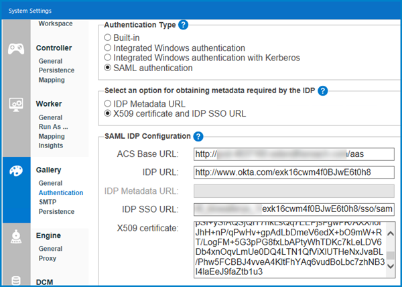Image resolution: width=402 pixels, height=287 pixels.
Task: Open Engine General settings
Action: point(50,249)
